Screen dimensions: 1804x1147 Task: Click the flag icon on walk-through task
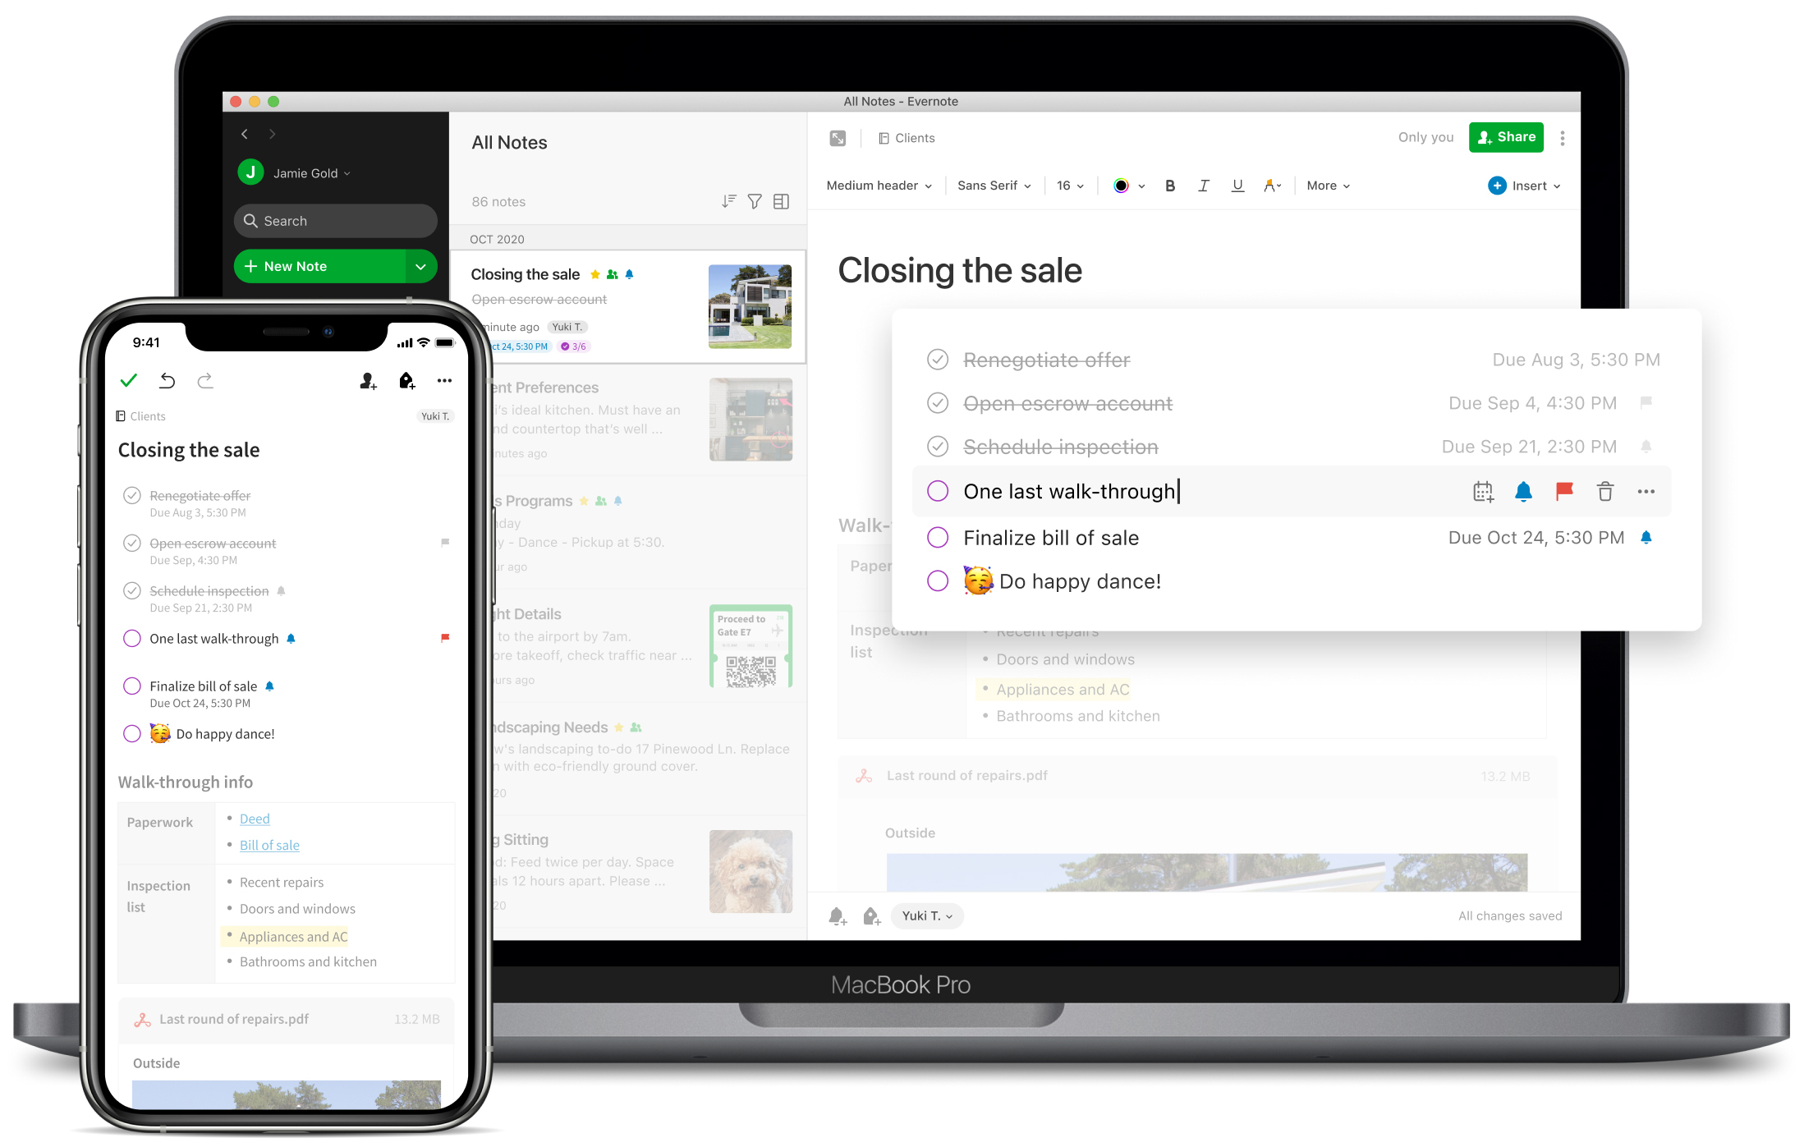click(x=1565, y=491)
